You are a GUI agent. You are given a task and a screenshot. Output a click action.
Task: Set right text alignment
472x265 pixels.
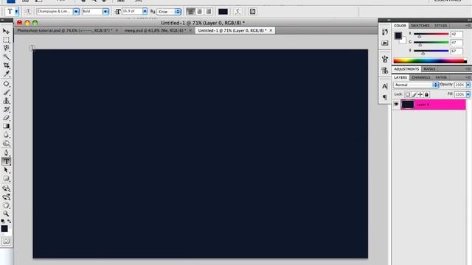point(208,12)
